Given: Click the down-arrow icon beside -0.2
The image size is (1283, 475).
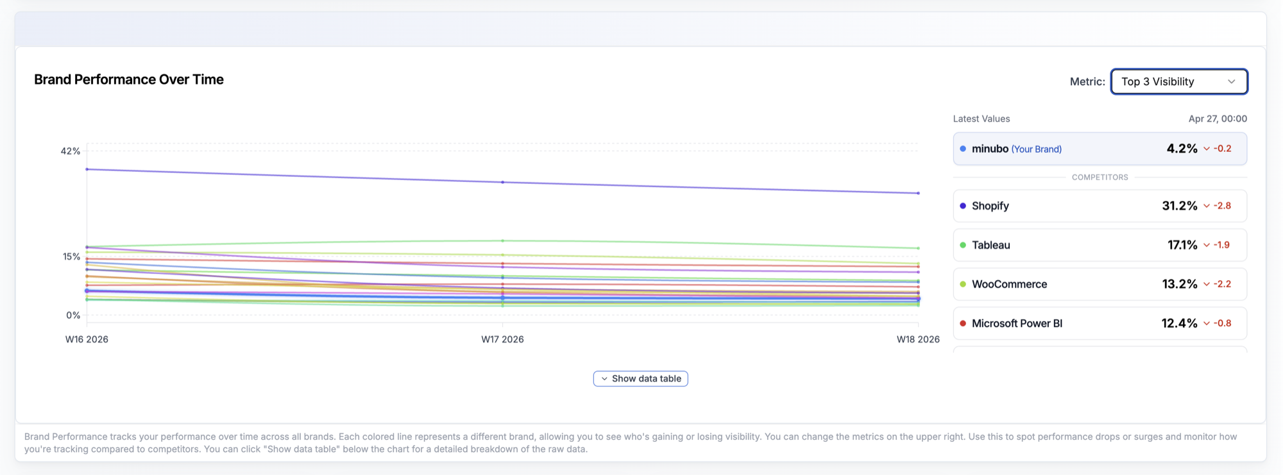Looking at the screenshot, I should pyautogui.click(x=1207, y=149).
